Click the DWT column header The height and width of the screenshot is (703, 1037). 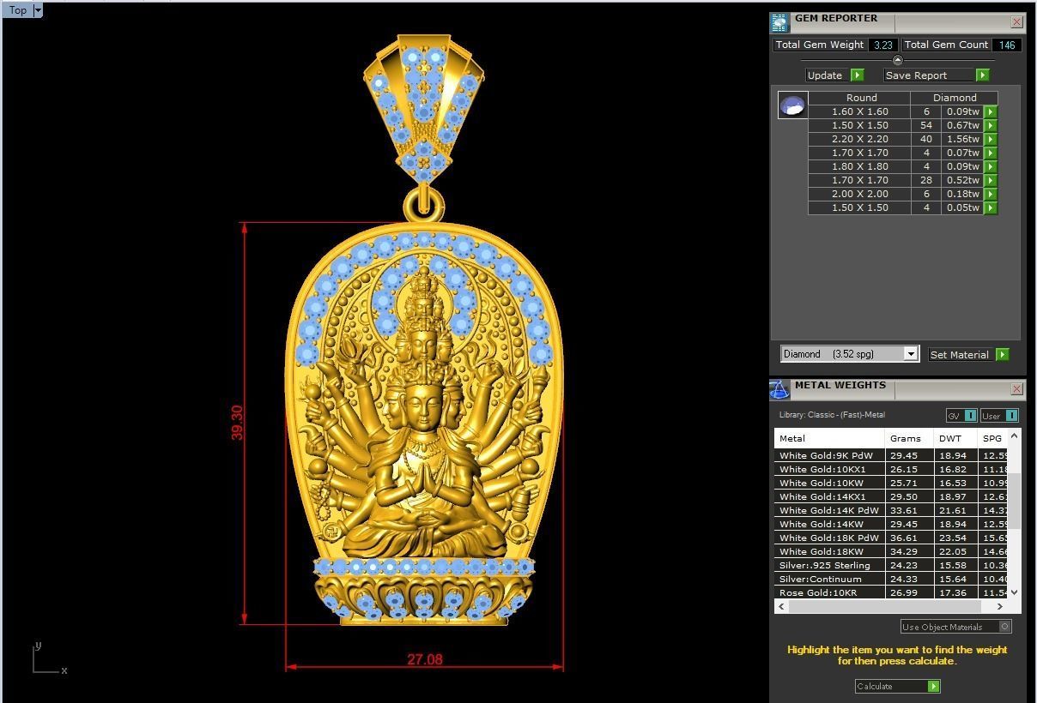click(955, 438)
